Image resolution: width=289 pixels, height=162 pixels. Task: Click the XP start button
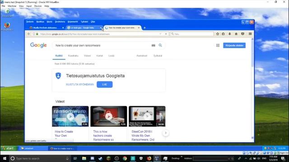click(x=9, y=148)
